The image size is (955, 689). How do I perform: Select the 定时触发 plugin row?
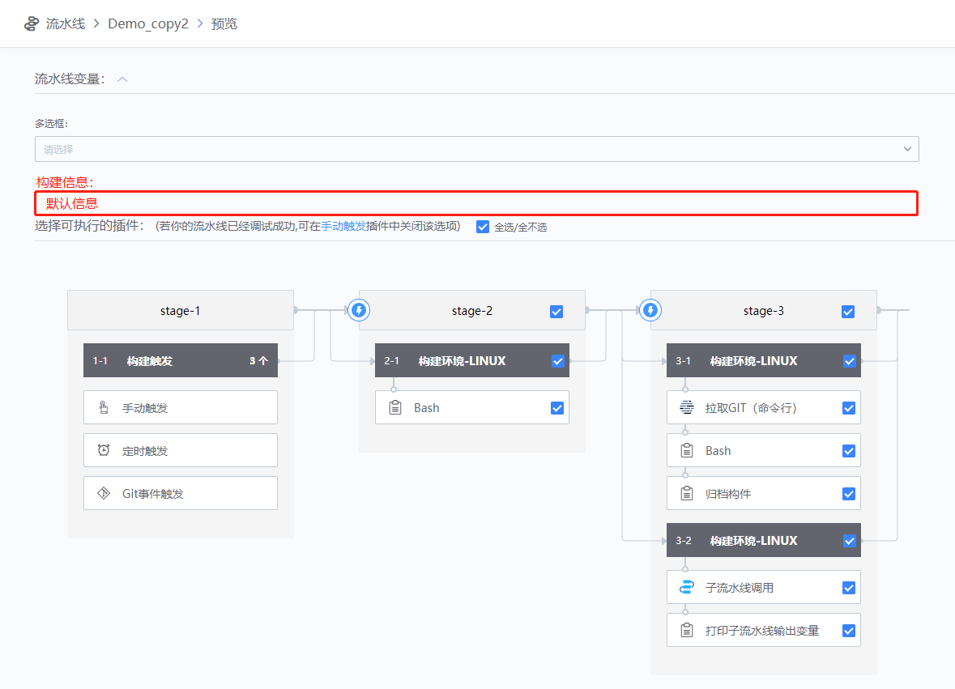(181, 450)
